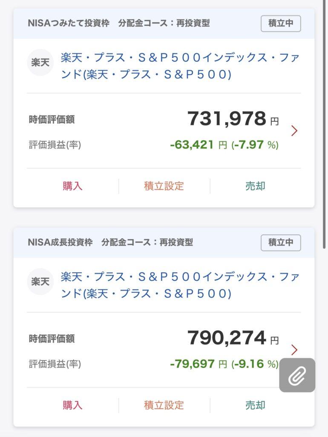
Task: Tap the 積立中 badge on the NISAつみたて投資枠 card
Action: (x=281, y=23)
